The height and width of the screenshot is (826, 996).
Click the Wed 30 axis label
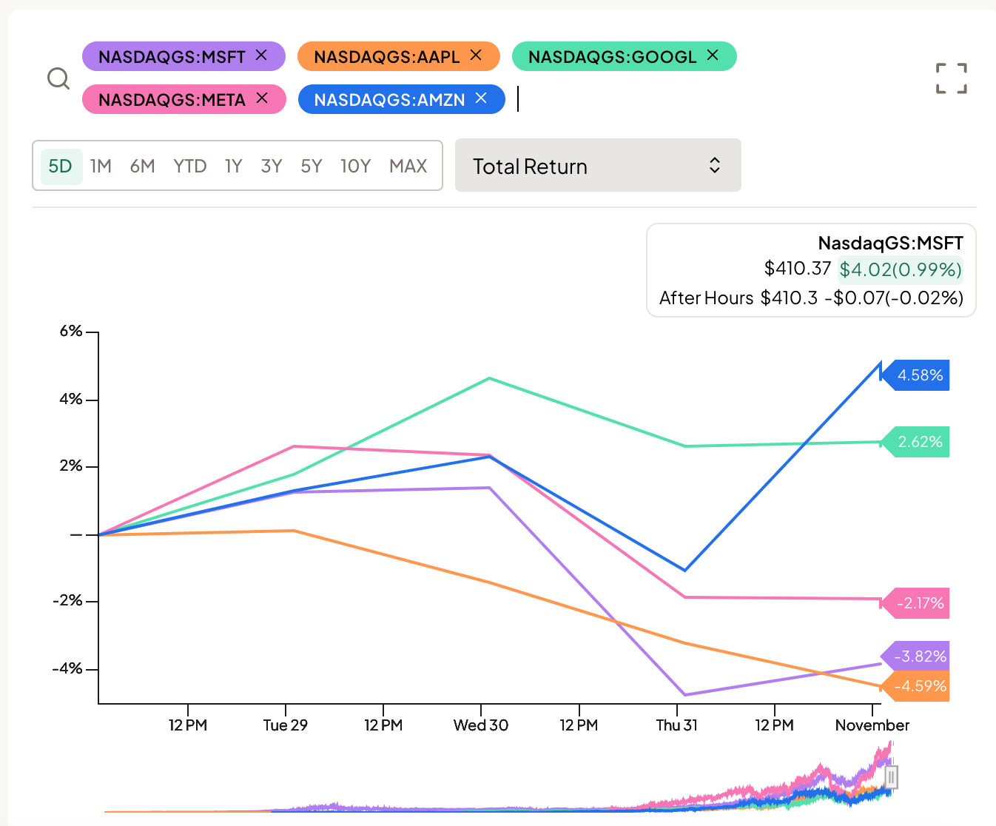point(481,725)
